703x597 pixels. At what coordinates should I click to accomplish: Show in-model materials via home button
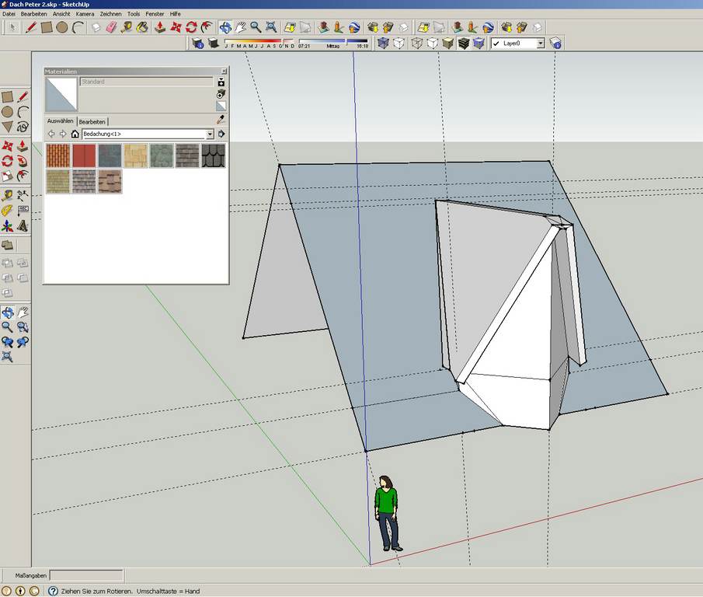pyautogui.click(x=75, y=134)
